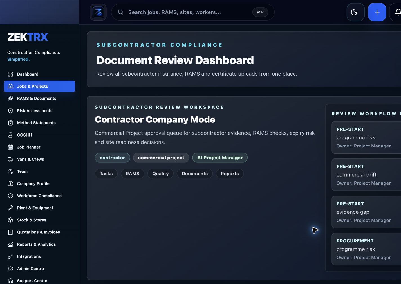
Task: Click the commercial project tag chip
Action: pyautogui.click(x=161, y=158)
